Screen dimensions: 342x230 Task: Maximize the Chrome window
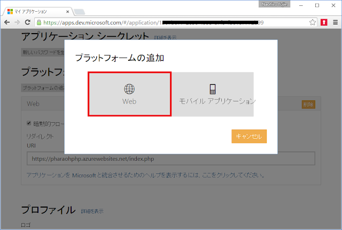pyautogui.click(x=317, y=5)
